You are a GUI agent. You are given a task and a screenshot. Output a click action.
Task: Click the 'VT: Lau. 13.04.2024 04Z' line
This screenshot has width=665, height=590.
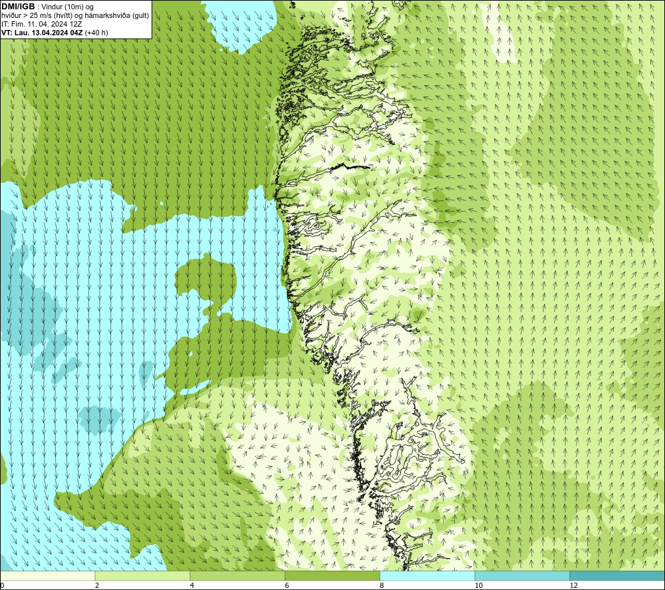(55, 33)
